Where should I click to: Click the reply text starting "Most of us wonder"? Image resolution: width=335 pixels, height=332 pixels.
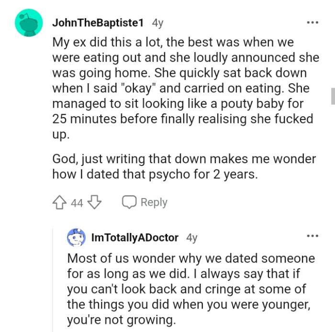click(190, 289)
